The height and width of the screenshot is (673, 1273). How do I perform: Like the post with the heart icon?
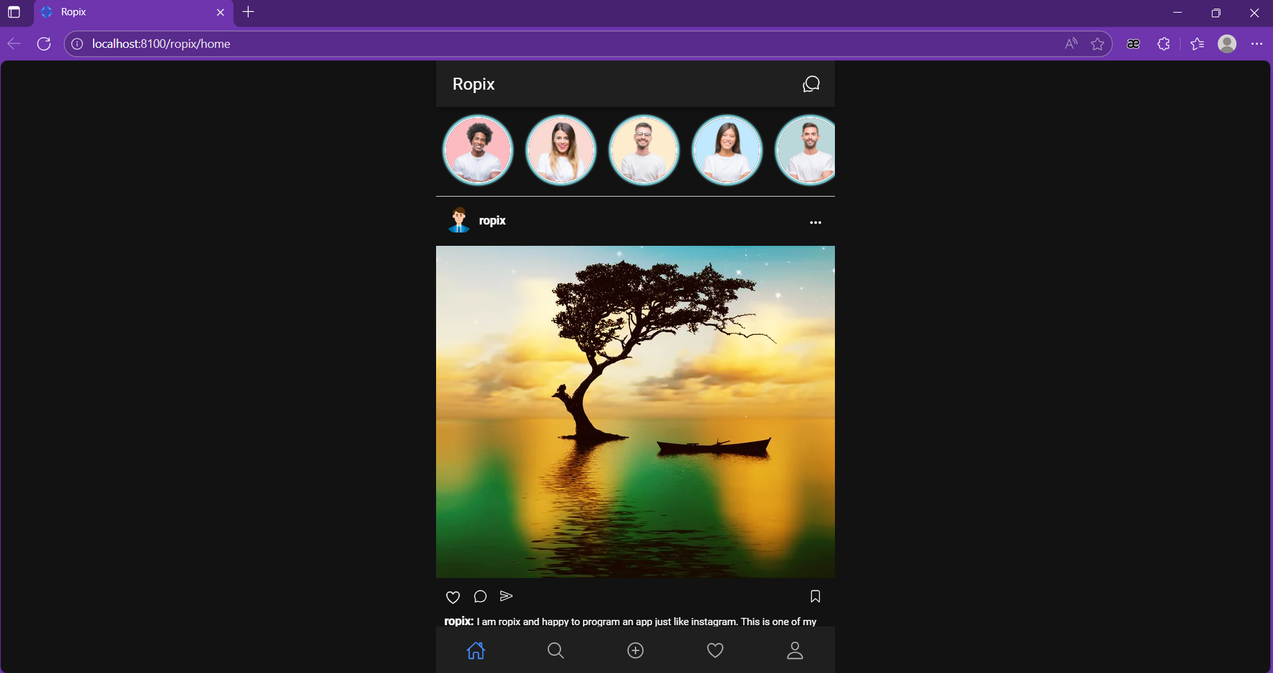pos(453,597)
